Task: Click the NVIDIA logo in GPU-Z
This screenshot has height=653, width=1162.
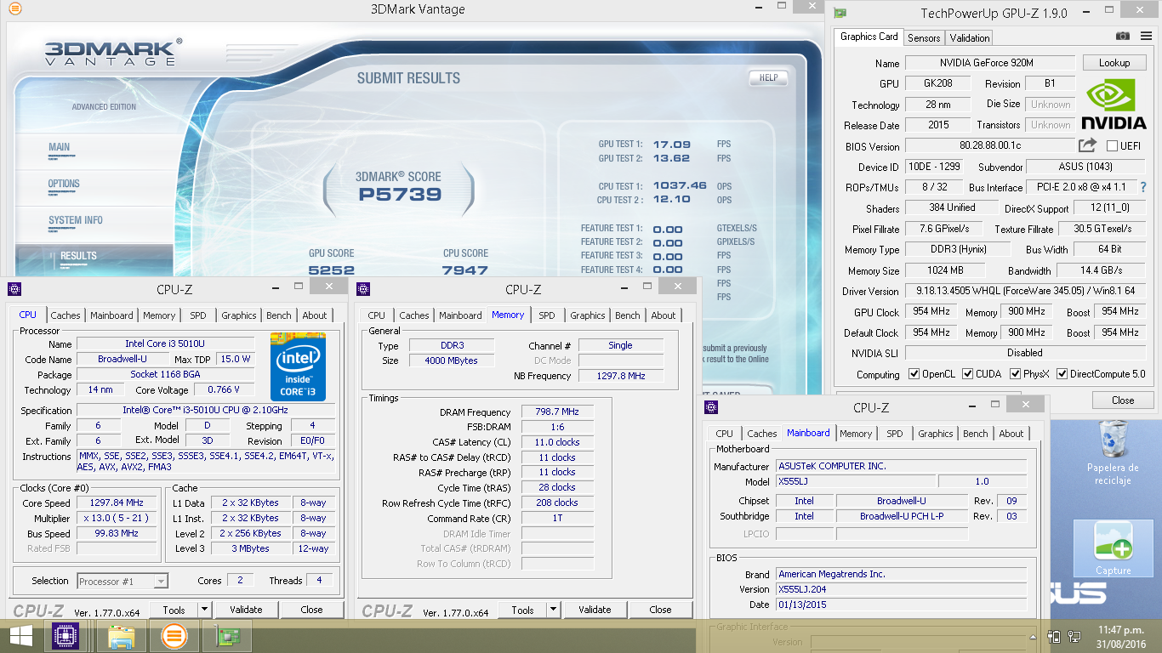Action: (1113, 105)
